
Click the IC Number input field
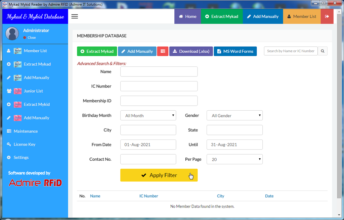159,86
